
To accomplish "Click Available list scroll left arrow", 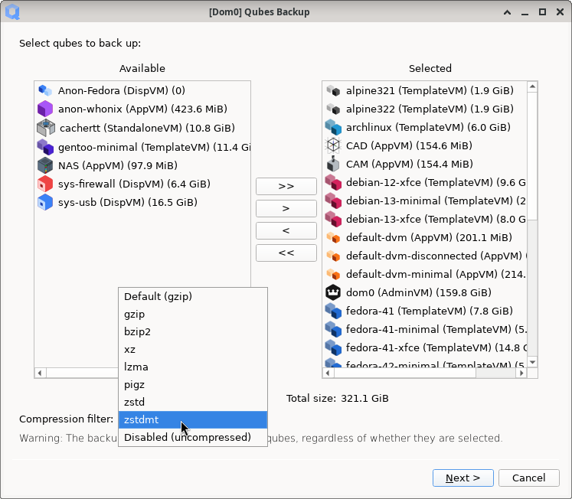I will [40, 373].
